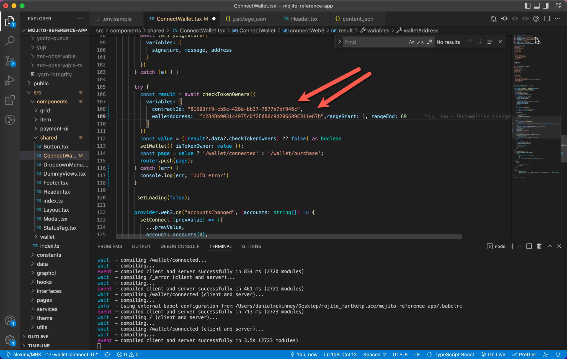Open Run and Debug view
Screen dimensions: 567x359
click(x=10, y=80)
